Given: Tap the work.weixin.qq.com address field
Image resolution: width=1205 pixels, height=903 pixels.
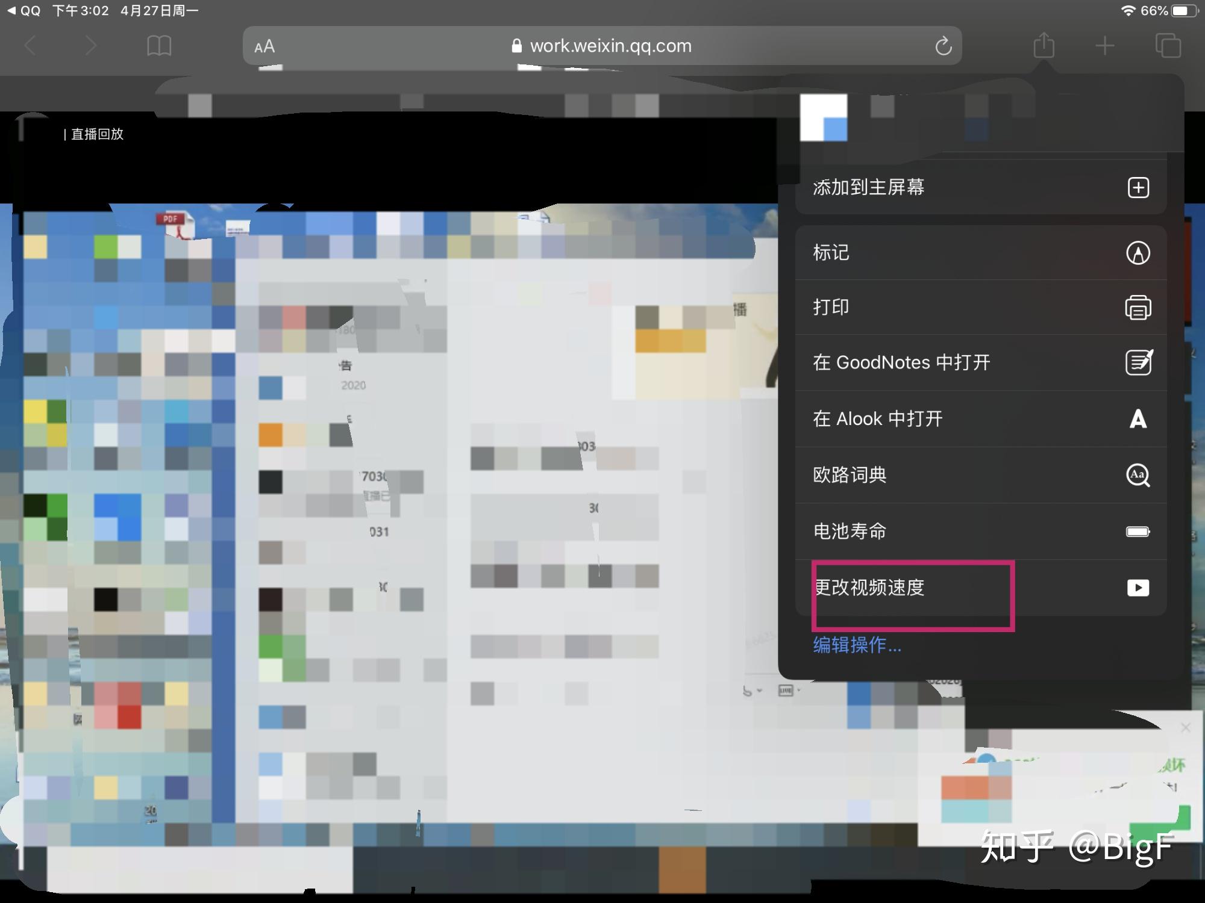Looking at the screenshot, I should 602,46.
